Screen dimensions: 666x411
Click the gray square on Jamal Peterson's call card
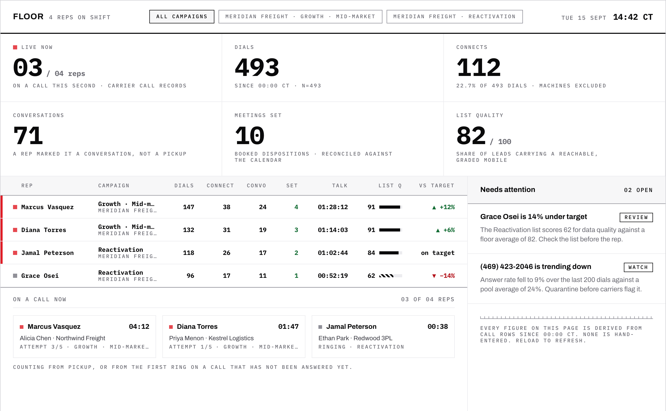320,327
